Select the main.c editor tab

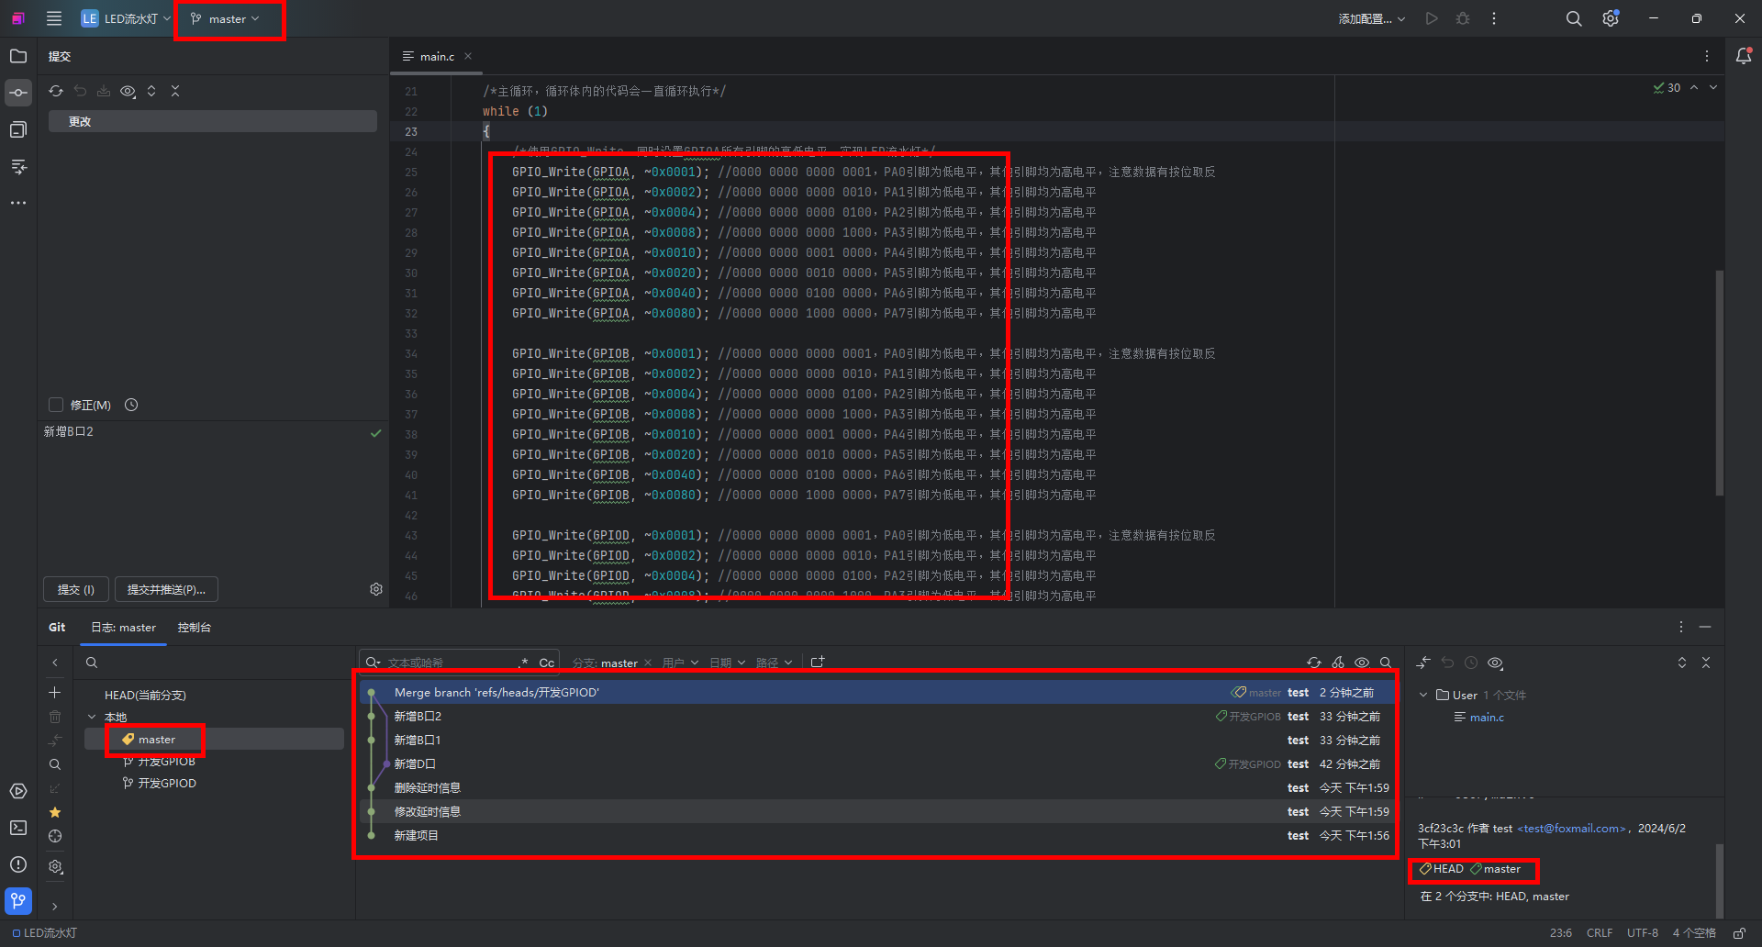(x=437, y=56)
